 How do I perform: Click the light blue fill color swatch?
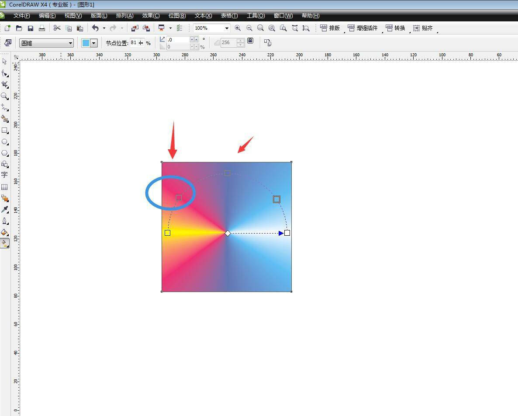point(86,43)
